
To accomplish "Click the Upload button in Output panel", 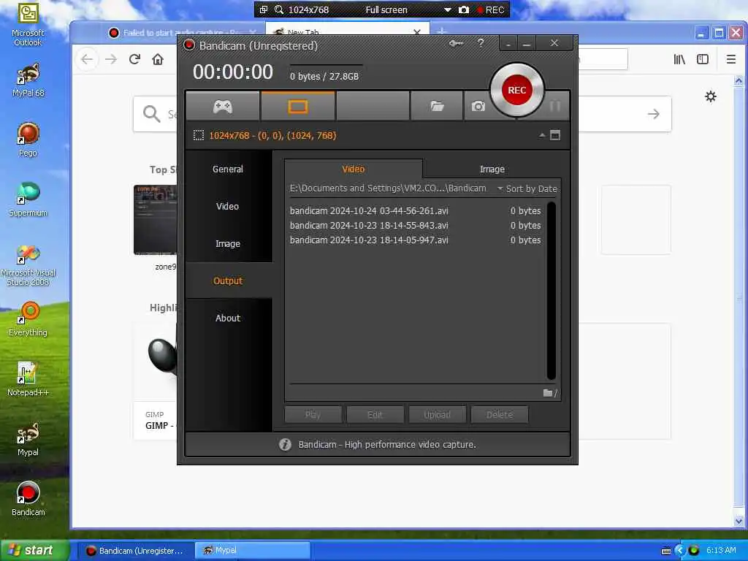I will [x=437, y=415].
